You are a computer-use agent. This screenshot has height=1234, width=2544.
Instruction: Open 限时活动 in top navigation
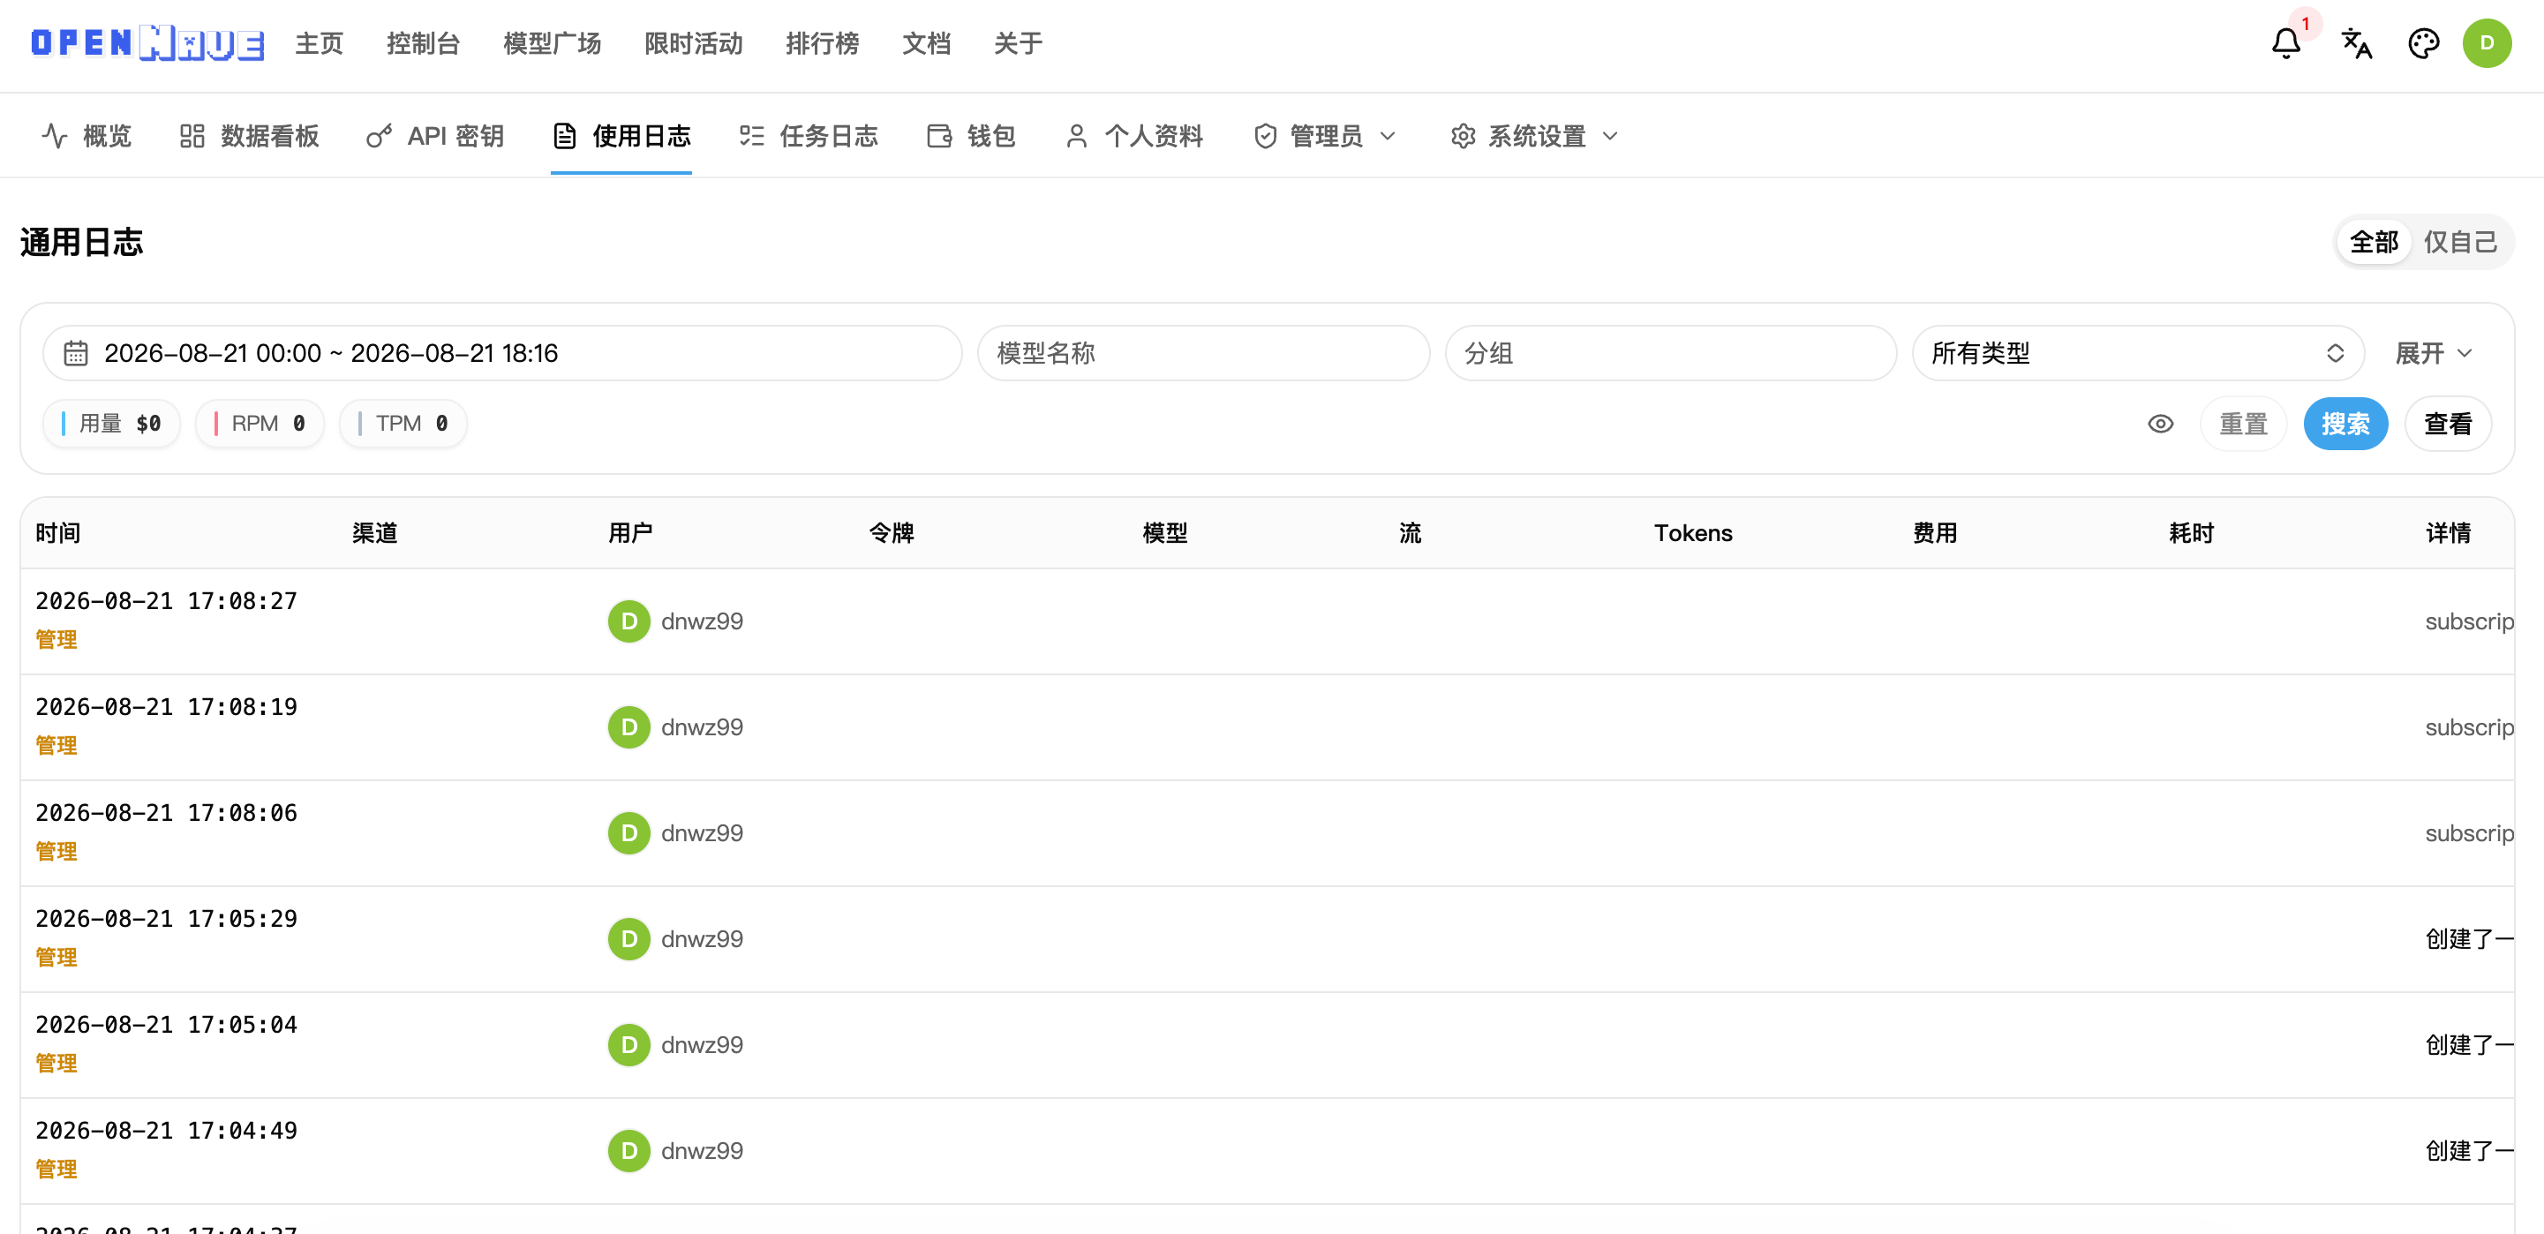point(693,43)
